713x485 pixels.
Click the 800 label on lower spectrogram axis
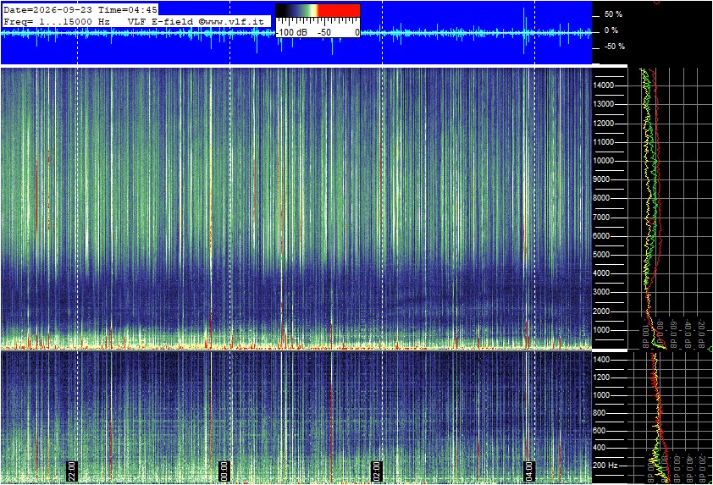[600, 413]
